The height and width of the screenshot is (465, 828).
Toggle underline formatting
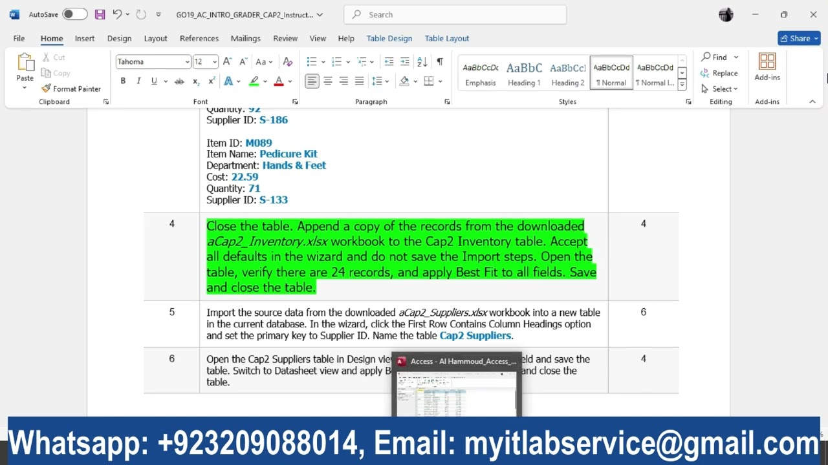click(154, 81)
